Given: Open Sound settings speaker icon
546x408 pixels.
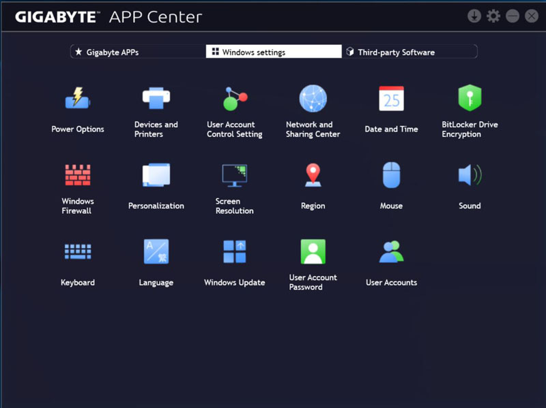Looking at the screenshot, I should click(x=470, y=176).
